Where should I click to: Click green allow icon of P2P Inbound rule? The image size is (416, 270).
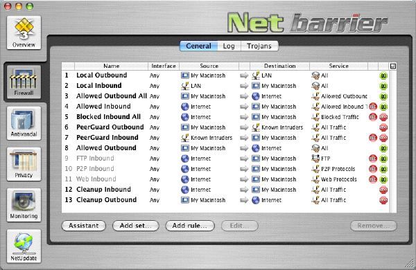pos(383,169)
